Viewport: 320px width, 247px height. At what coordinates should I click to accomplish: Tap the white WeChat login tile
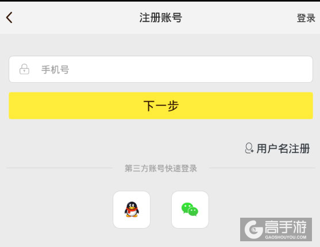190,210
